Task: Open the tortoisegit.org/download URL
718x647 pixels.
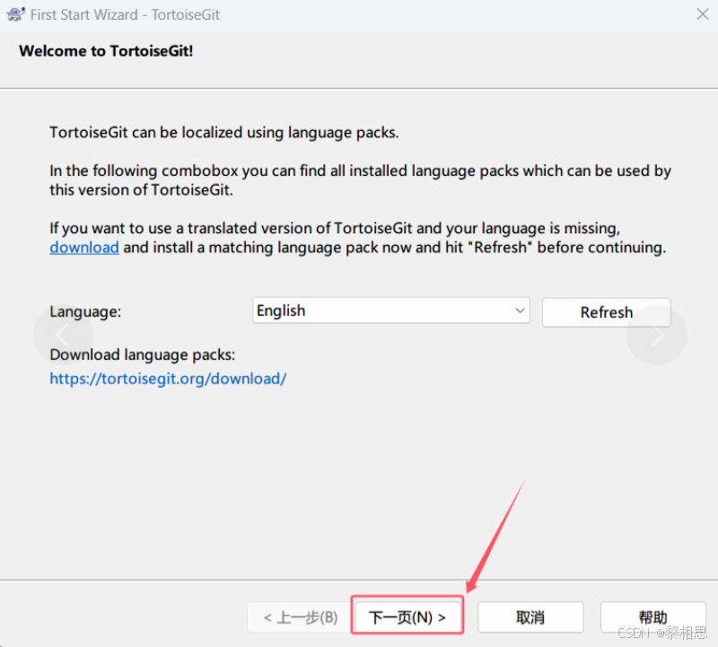Action: tap(168, 379)
